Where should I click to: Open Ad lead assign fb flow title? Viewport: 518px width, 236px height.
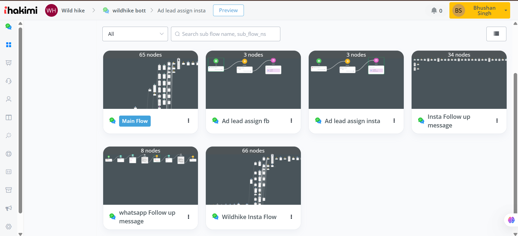(245, 121)
